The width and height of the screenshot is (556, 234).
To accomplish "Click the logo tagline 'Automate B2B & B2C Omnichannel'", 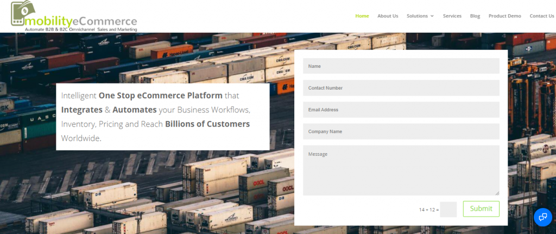I will (x=60, y=30).
